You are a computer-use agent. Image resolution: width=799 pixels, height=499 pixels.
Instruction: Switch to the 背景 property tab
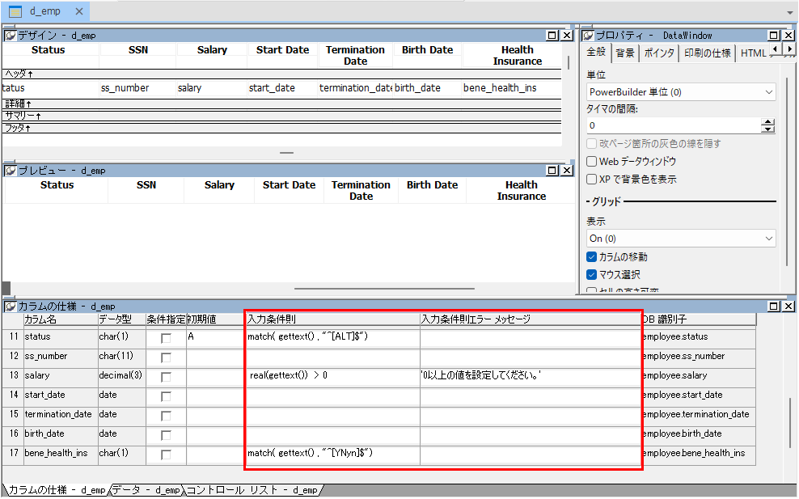pos(625,53)
